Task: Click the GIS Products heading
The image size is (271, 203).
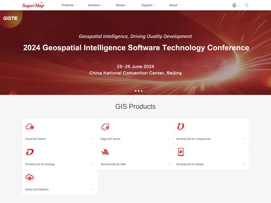Action: pyautogui.click(x=135, y=106)
